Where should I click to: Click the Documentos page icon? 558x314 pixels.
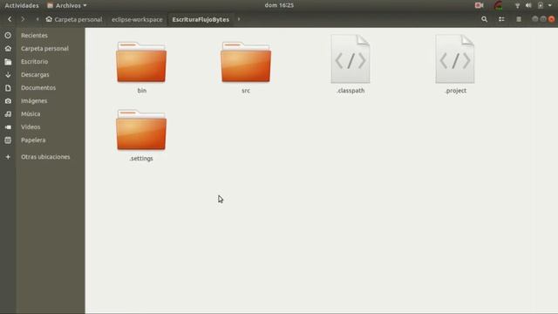[8, 87]
